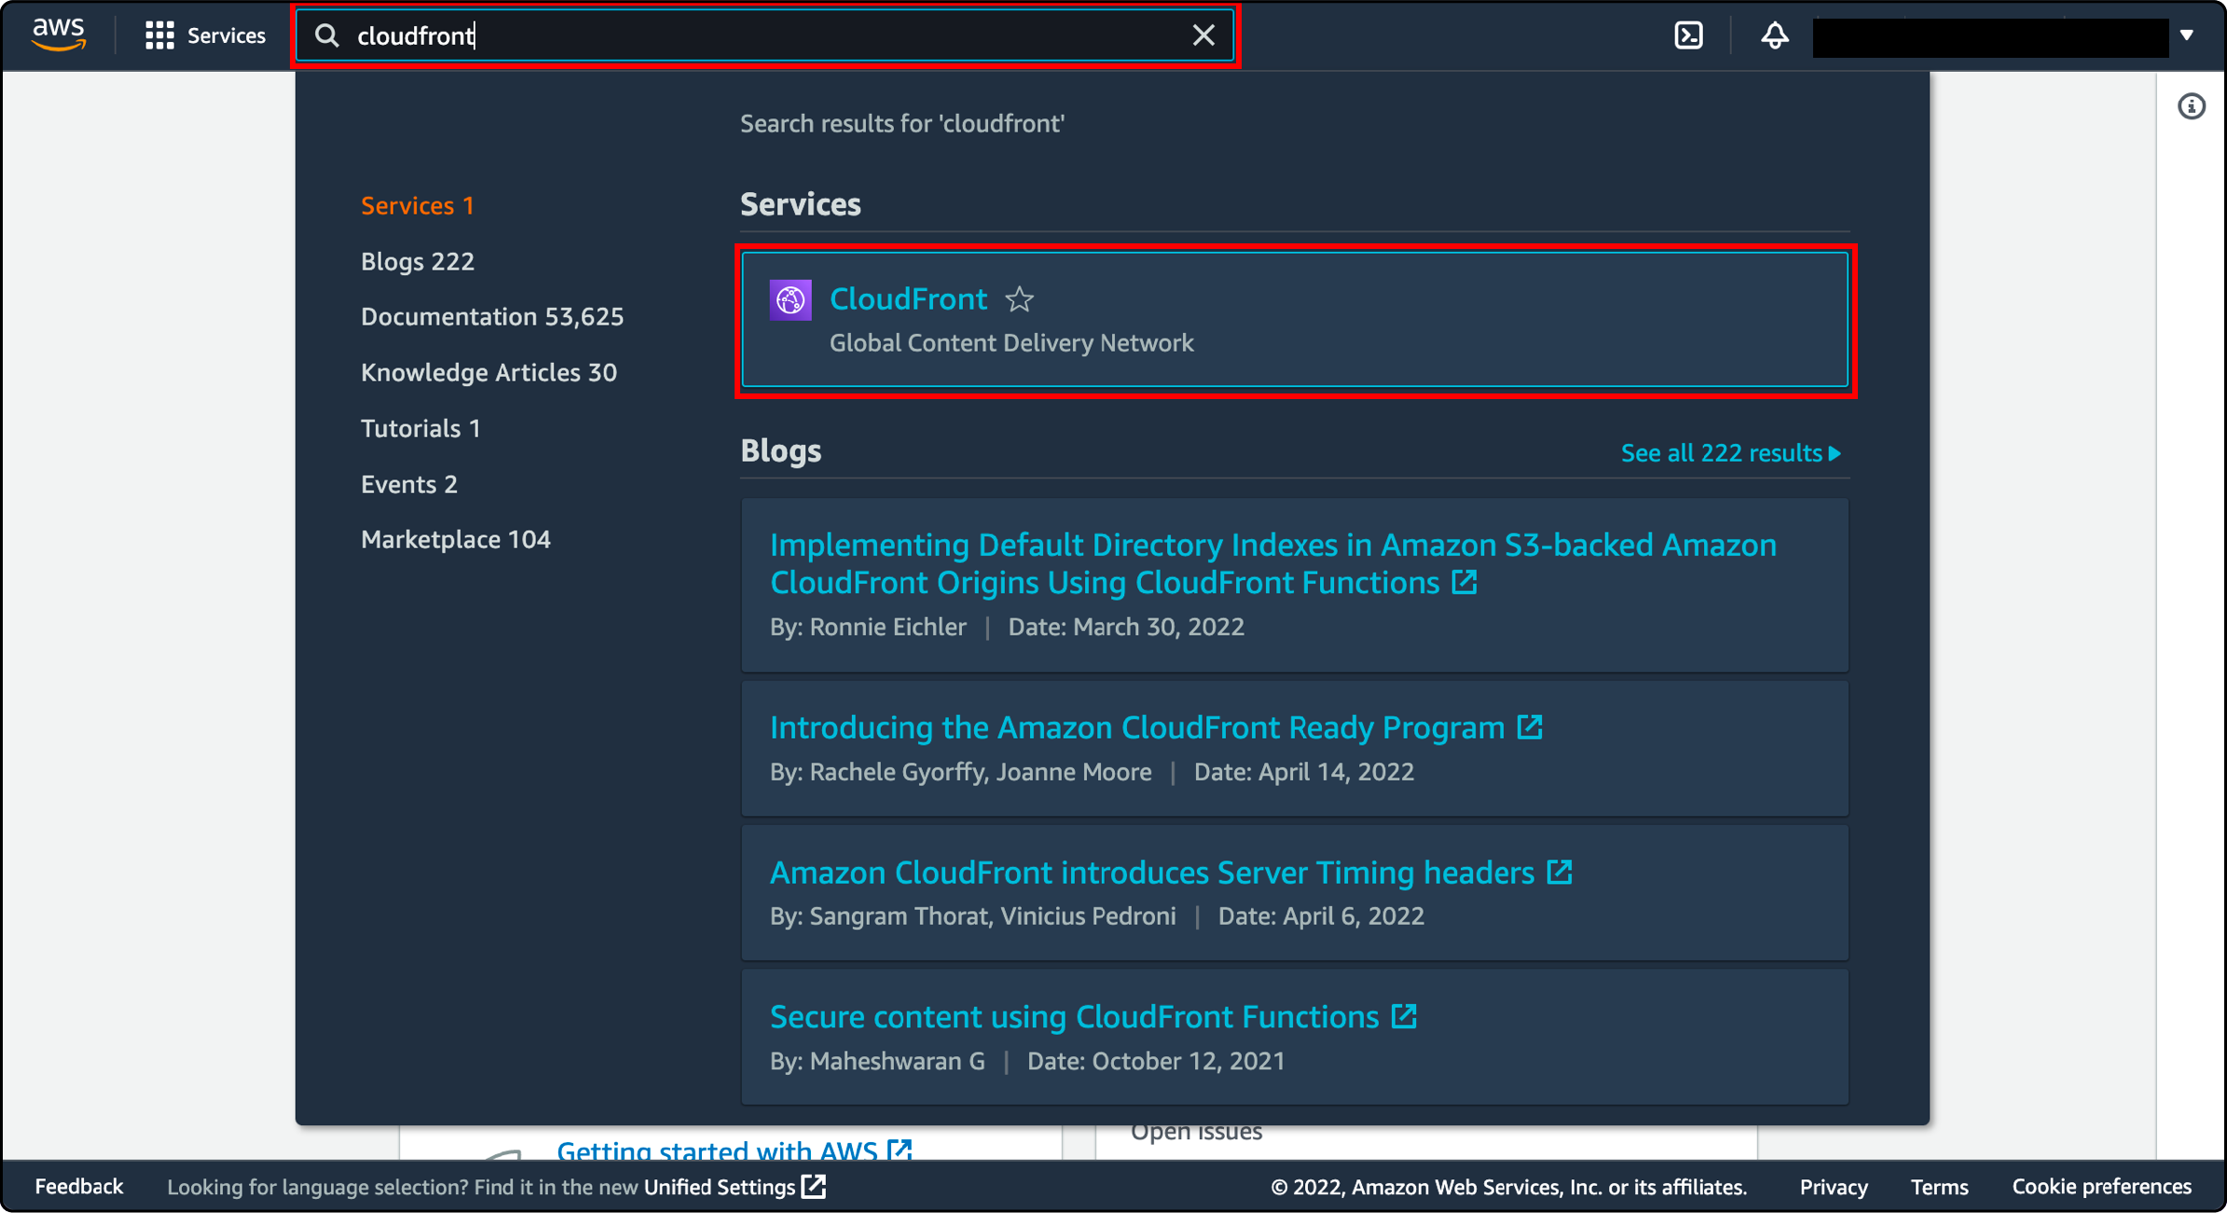Image resolution: width=2227 pixels, height=1213 pixels.
Task: Open the Unified Settings link
Action: click(x=720, y=1187)
